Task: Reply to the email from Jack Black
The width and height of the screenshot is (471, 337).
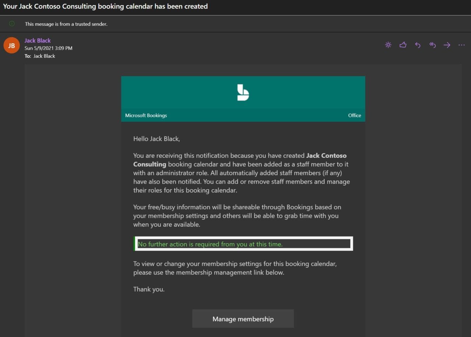Action: (418, 45)
